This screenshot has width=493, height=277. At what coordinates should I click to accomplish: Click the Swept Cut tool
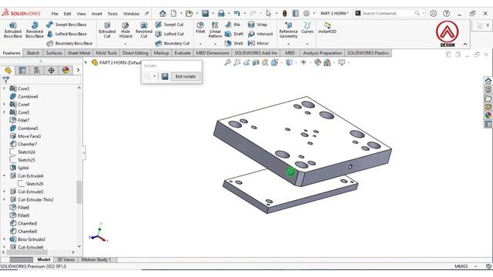(x=169, y=25)
